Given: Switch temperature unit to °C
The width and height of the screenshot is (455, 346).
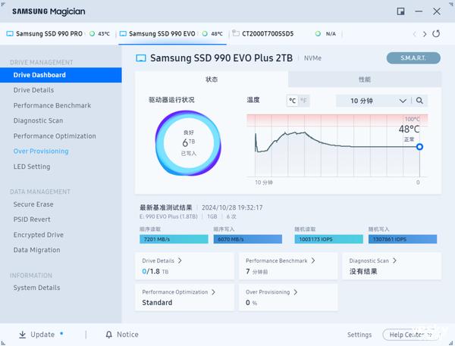Looking at the screenshot, I should pos(292,101).
